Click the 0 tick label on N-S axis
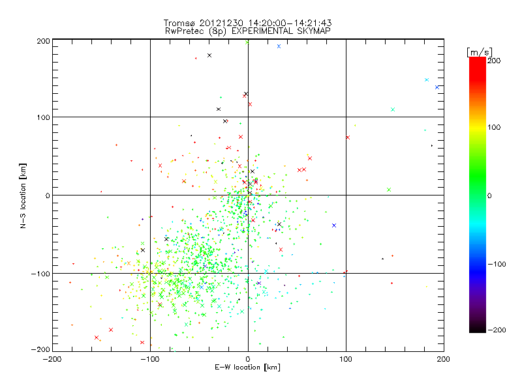 pyautogui.click(x=48, y=195)
